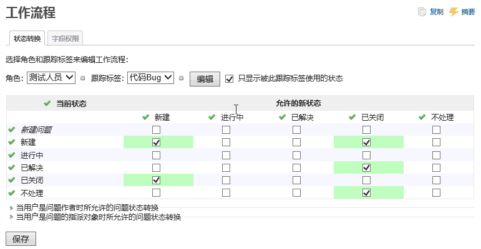Click green checkmark beside 当前状态 header
481x249 pixels.
(47, 103)
